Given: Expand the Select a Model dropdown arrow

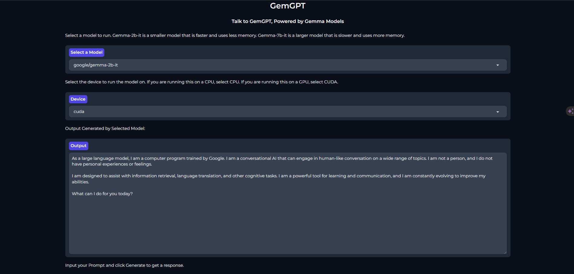Looking at the screenshot, I should [497, 65].
